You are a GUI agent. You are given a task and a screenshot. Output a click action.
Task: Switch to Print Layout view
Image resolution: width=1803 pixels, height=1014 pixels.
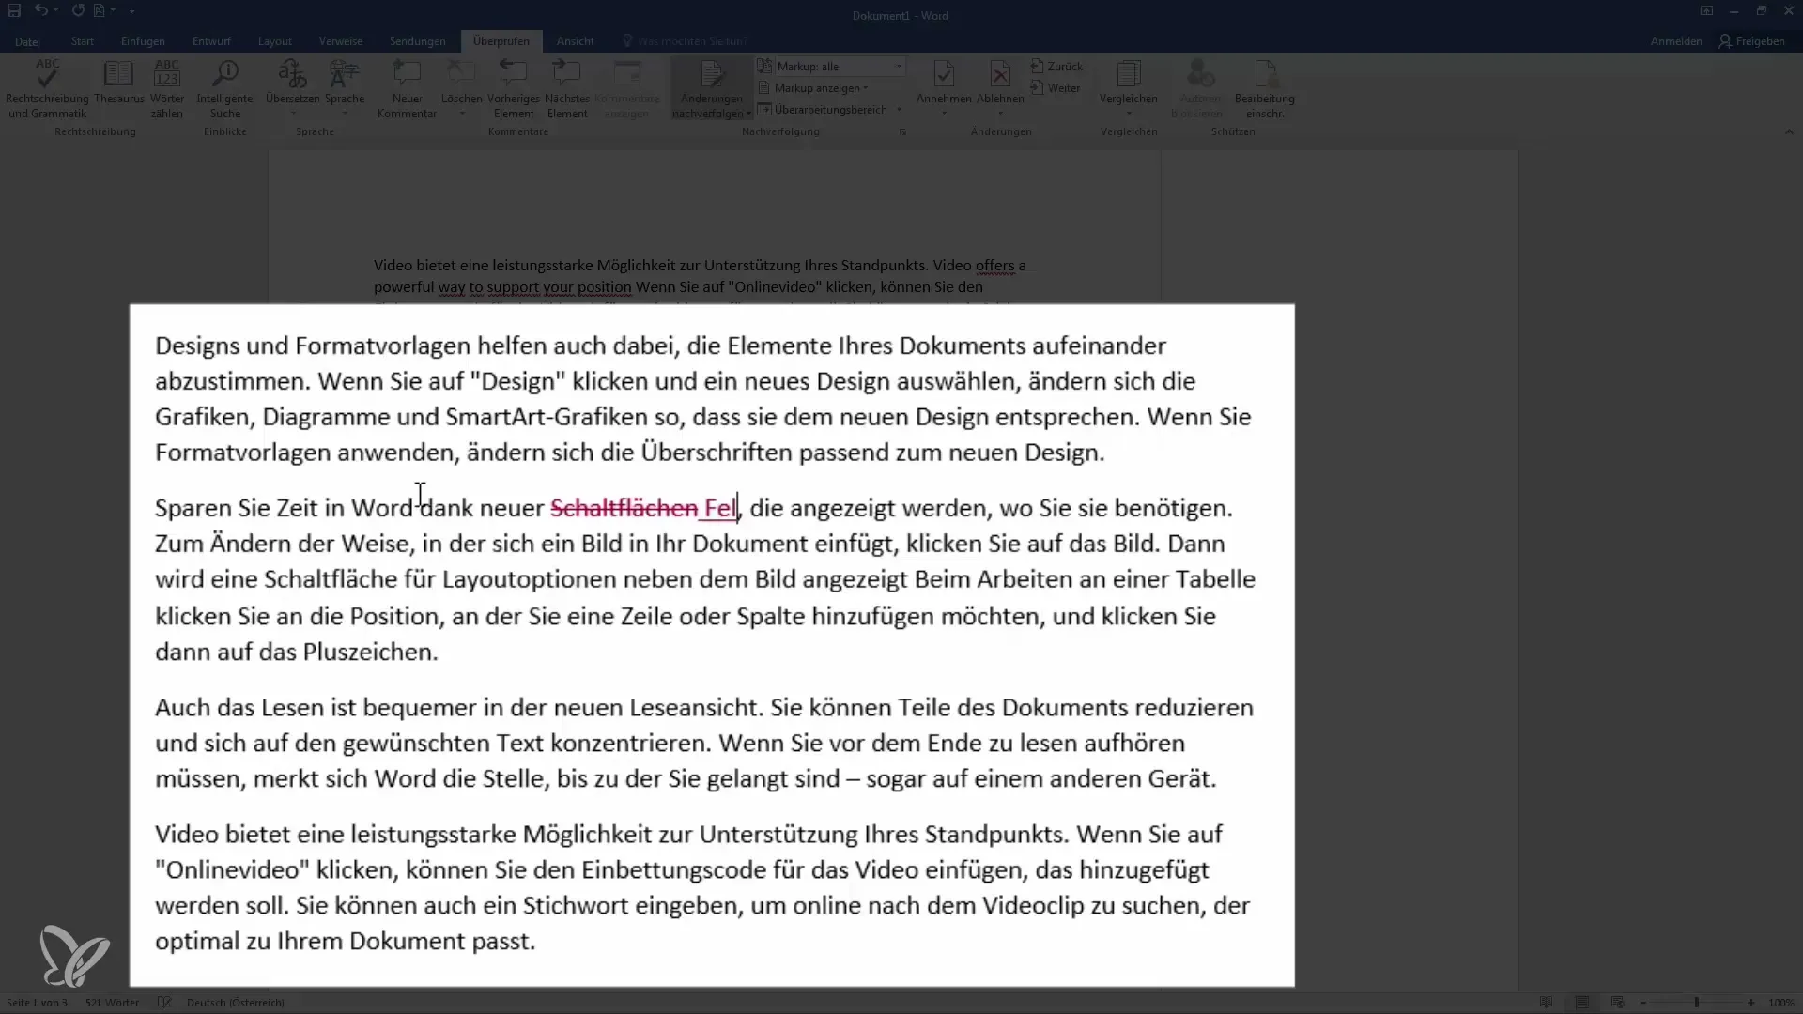[1582, 1003]
